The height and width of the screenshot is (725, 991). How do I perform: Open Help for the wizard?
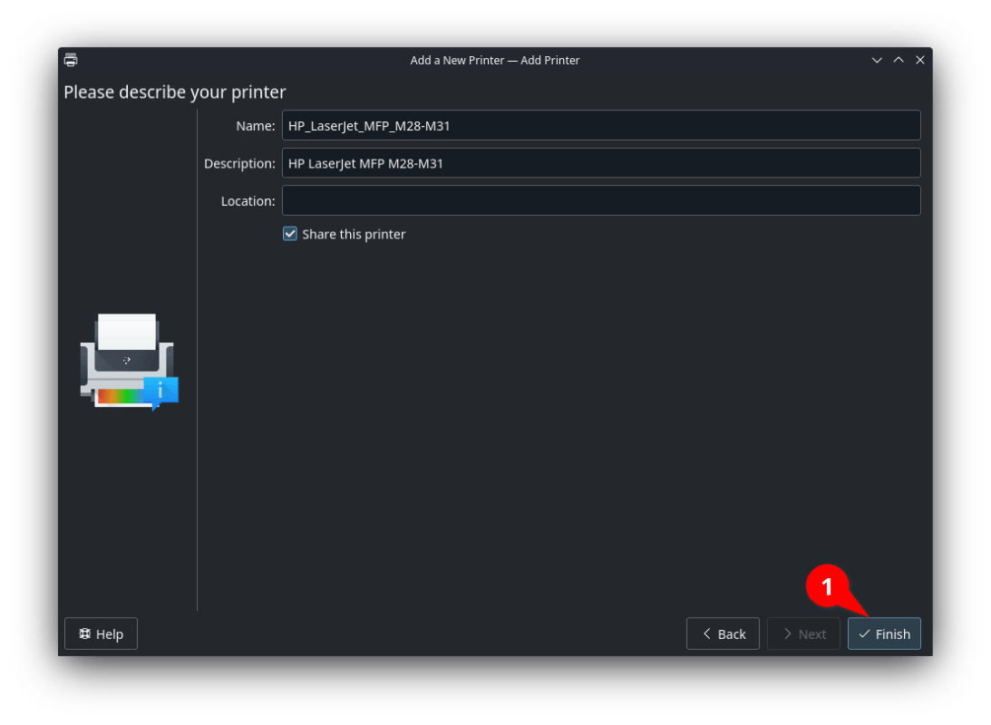coord(102,634)
